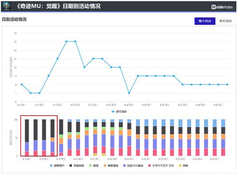This screenshot has width=244, height=180.
Task: Click orange segment of 6/7 stacked bar
Action: pyautogui.click(x=52, y=139)
